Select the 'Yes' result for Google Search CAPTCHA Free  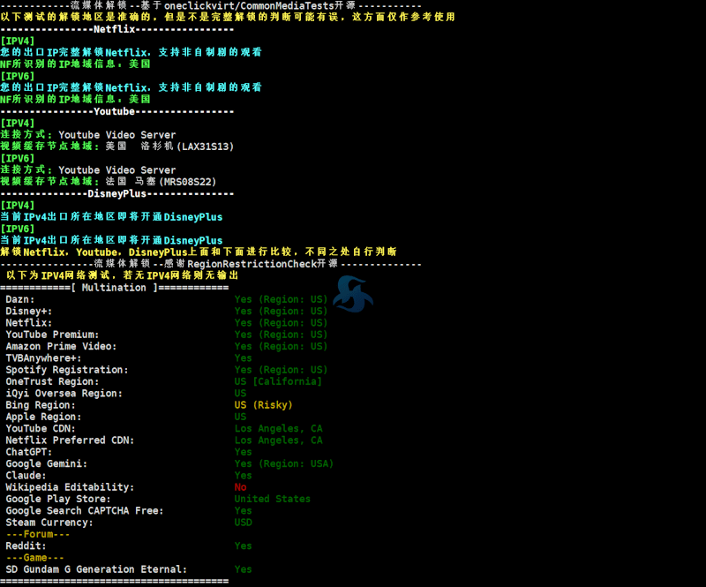click(244, 511)
